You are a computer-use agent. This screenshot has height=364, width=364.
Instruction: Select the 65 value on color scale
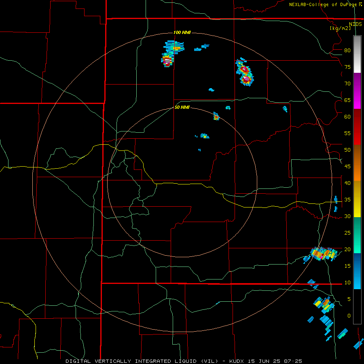(347, 100)
